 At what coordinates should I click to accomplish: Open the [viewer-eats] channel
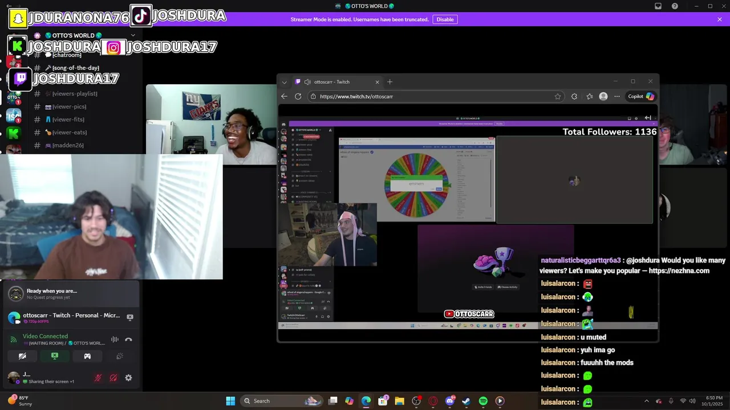70,132
